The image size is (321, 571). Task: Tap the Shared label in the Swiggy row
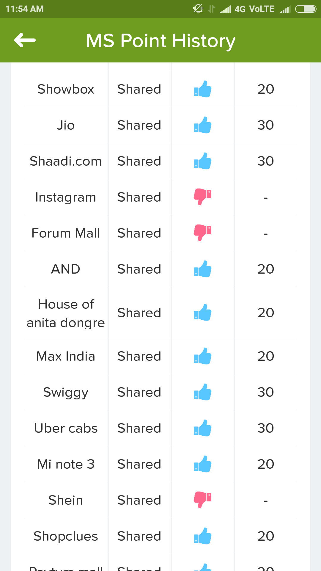(139, 392)
